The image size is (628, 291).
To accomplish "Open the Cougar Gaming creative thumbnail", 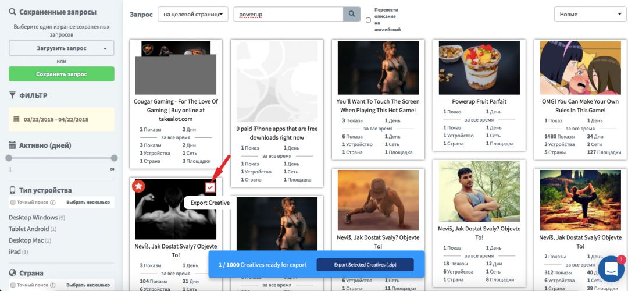I will pyautogui.click(x=176, y=68).
